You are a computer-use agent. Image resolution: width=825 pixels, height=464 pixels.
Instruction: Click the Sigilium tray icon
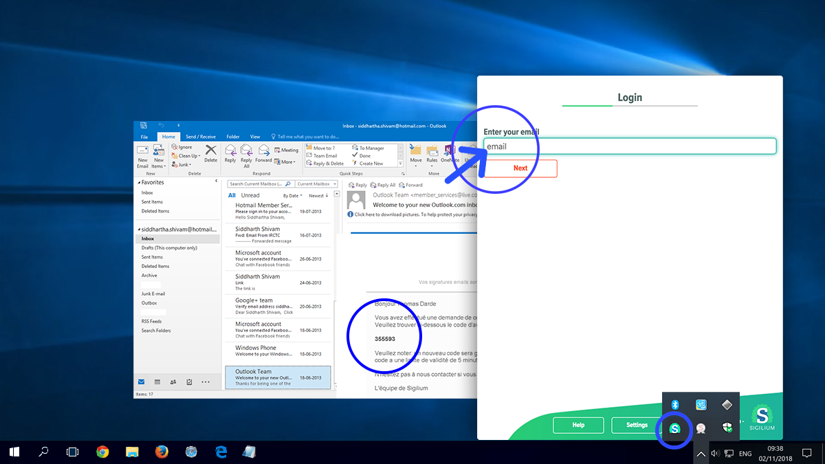(675, 428)
